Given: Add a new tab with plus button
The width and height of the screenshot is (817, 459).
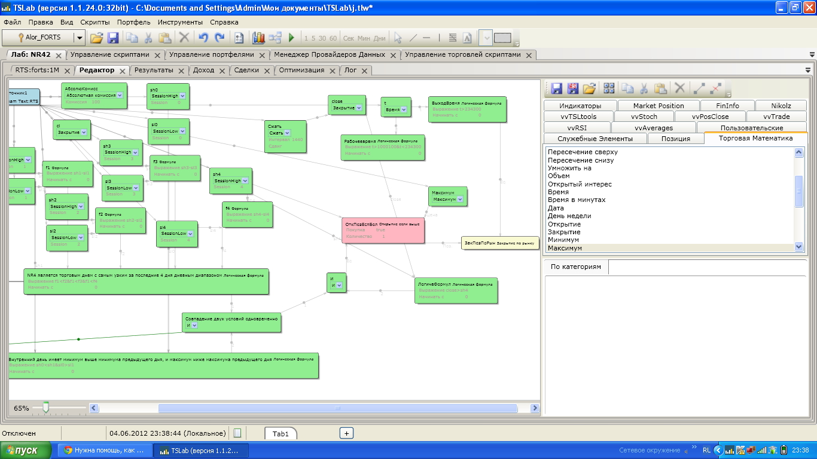Looking at the screenshot, I should click(x=346, y=433).
